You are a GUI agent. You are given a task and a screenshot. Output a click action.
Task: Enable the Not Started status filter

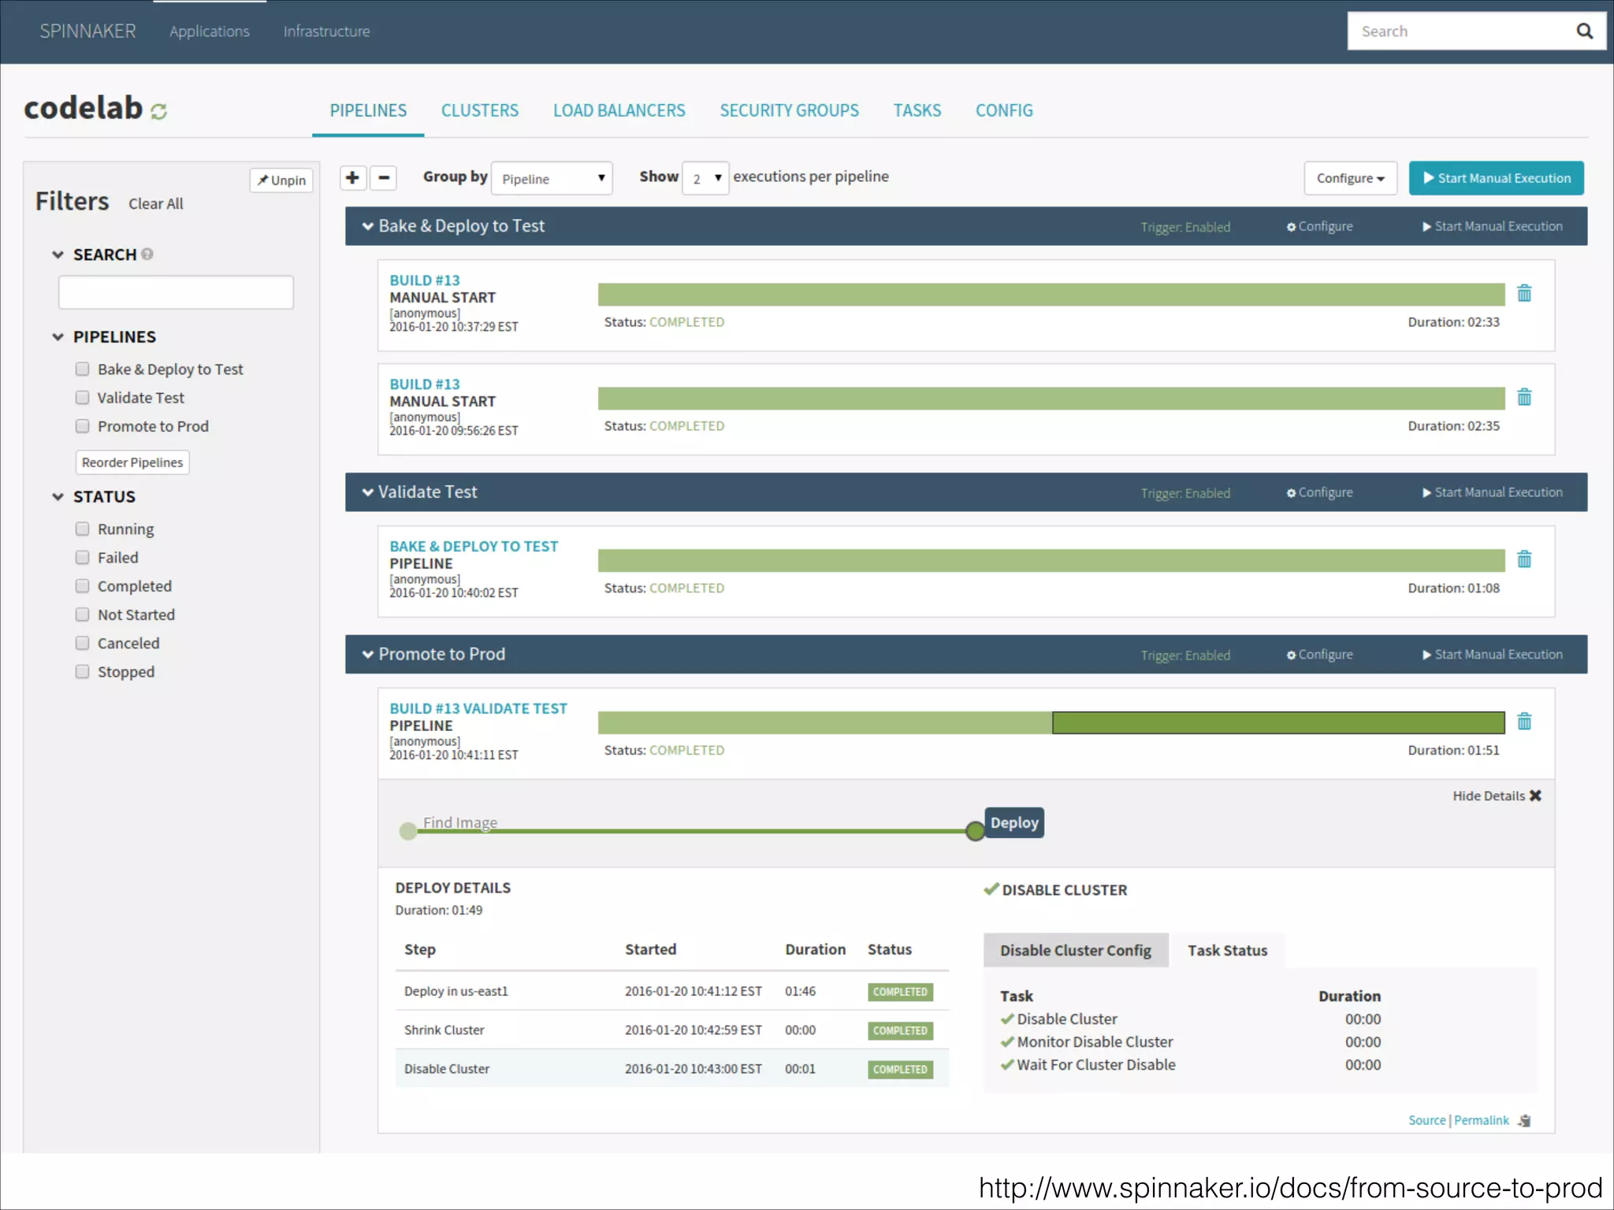[x=82, y=614]
